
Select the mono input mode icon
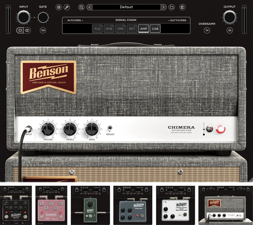20,30
